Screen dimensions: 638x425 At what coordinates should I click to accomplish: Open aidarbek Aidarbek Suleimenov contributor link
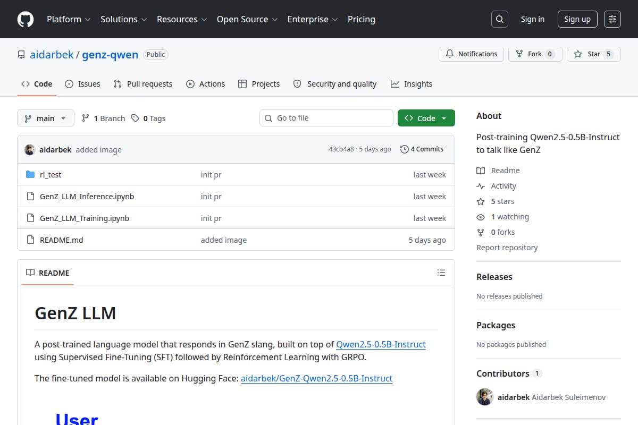click(551, 397)
